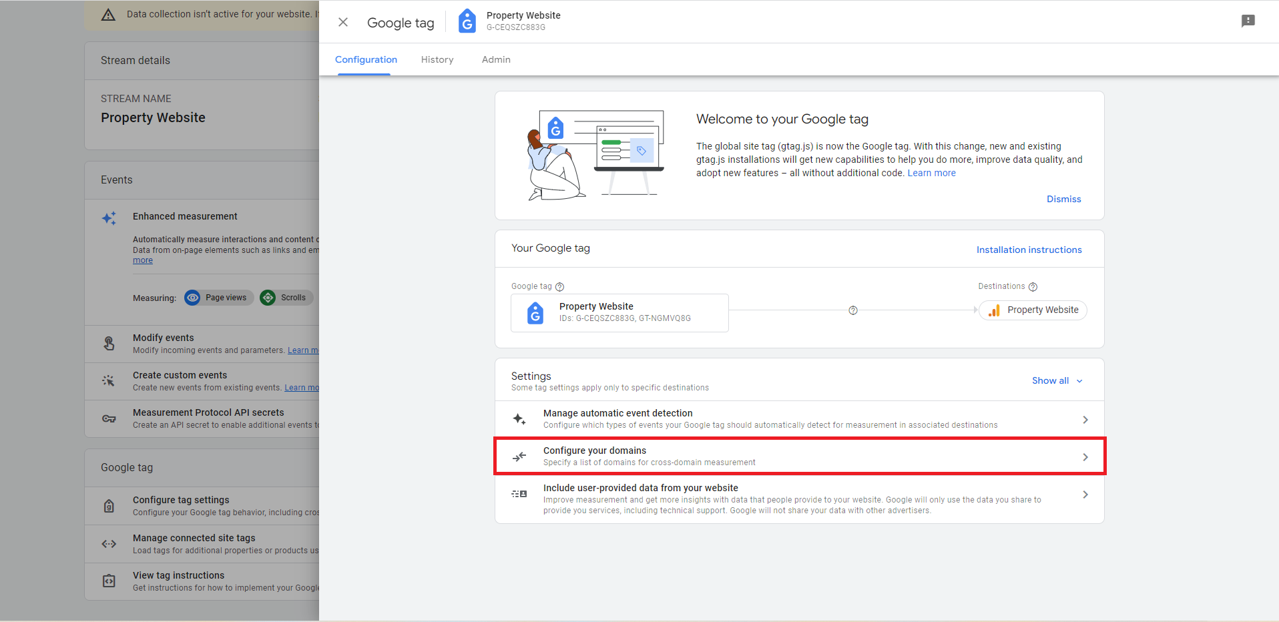Select the Property Website Google tag card
Screen dimensions: 1279x622
(x=619, y=312)
